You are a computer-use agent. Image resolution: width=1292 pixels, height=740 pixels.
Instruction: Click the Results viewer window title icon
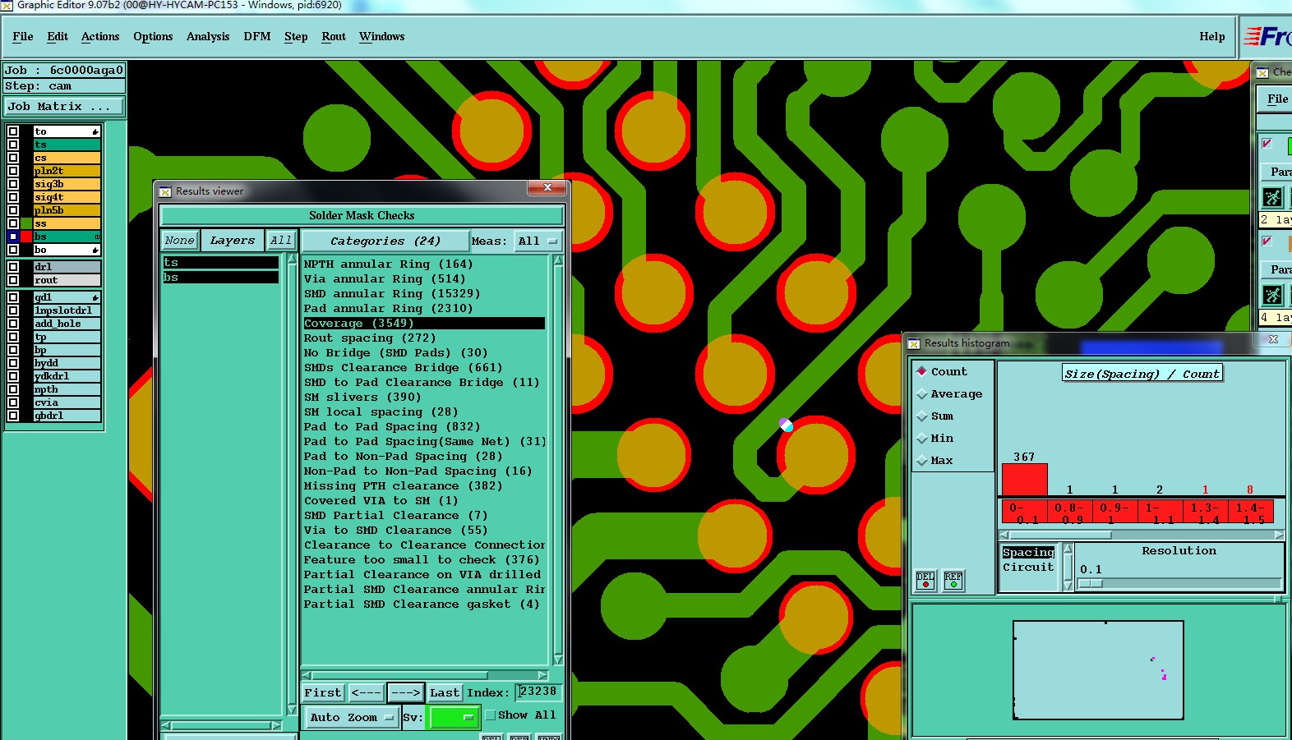coord(165,191)
